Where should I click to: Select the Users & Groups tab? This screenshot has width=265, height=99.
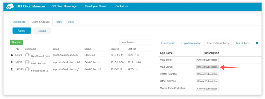click(41, 22)
